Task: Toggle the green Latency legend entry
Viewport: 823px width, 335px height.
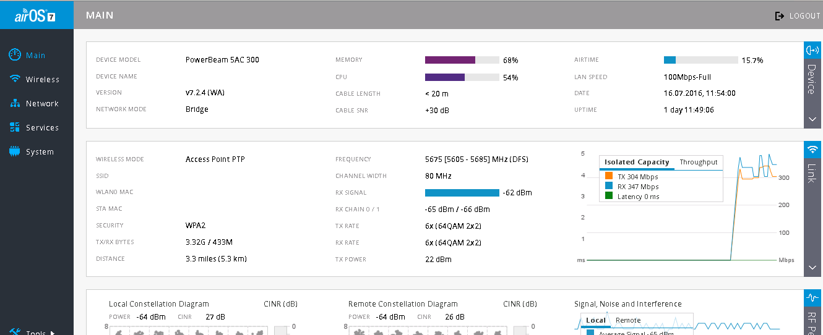Action: [608, 197]
